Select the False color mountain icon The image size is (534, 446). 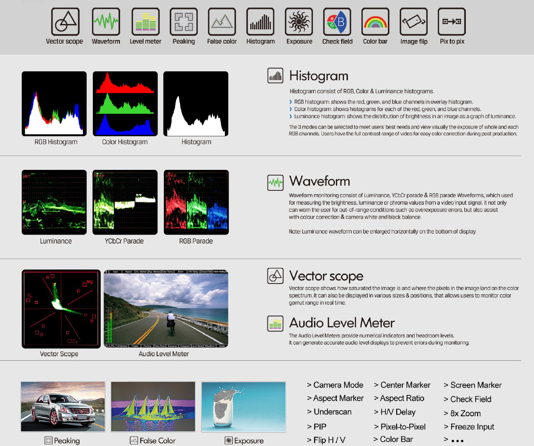tap(222, 22)
